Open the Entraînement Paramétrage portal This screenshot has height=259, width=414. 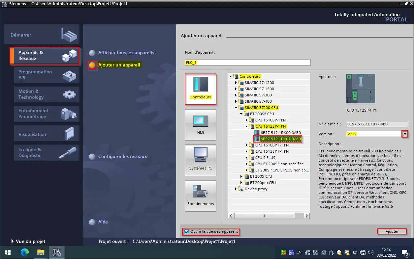click(x=46, y=114)
